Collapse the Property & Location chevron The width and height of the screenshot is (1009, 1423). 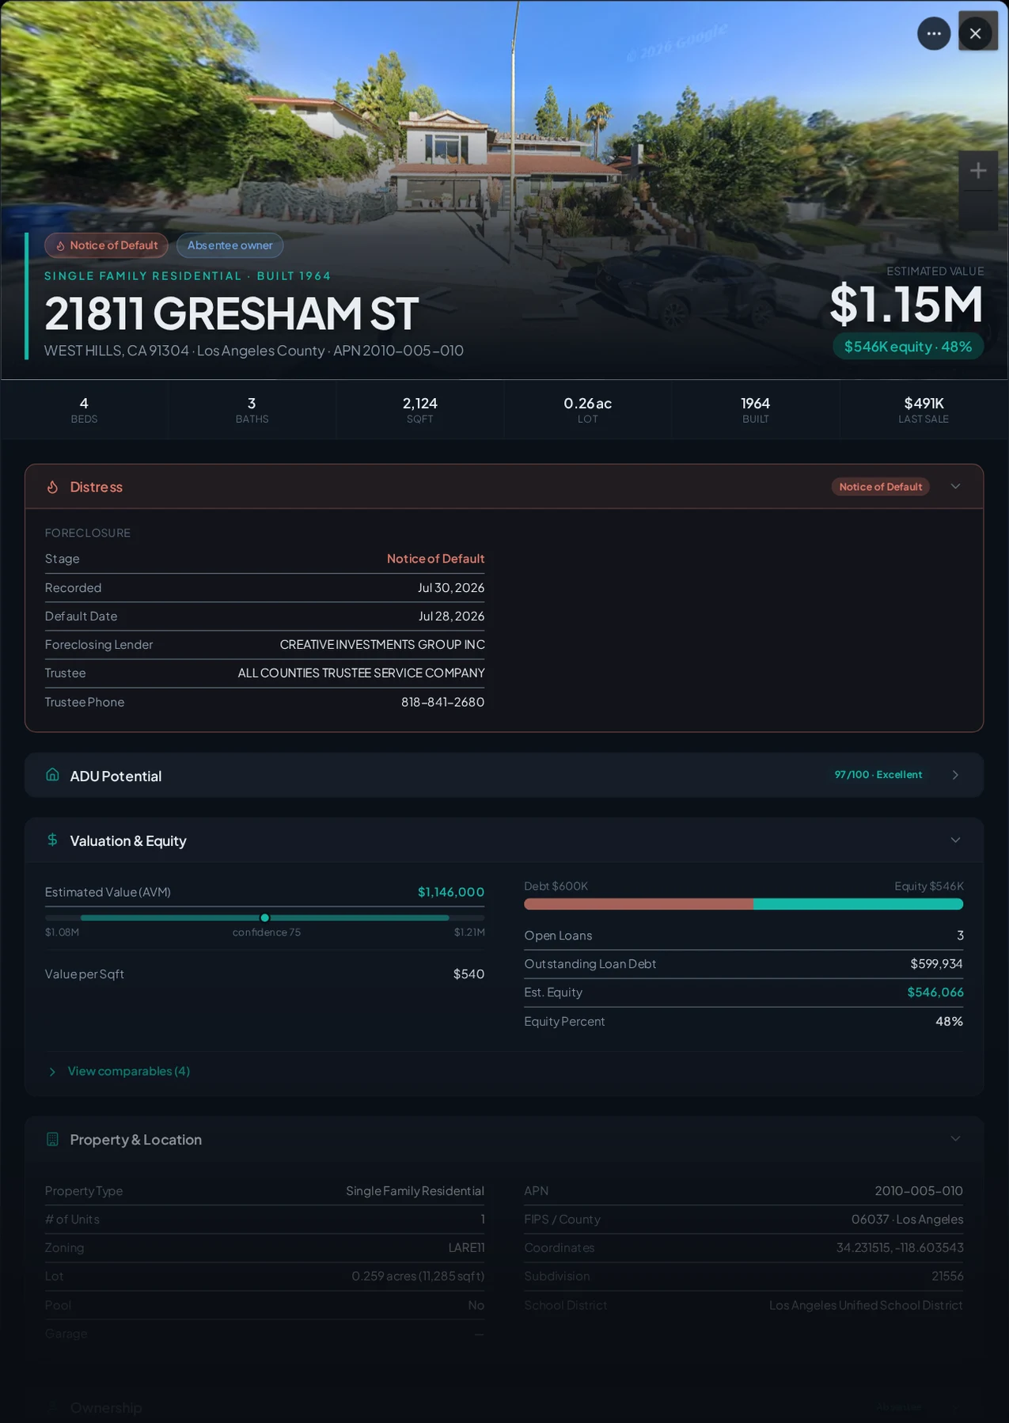955,1139
